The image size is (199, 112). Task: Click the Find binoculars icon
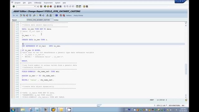coord(58,6)
